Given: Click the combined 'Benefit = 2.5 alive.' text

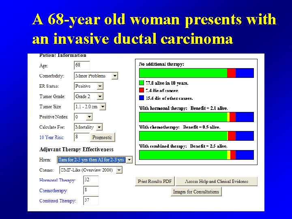Looking at the screenshot, I should click(x=208, y=146).
